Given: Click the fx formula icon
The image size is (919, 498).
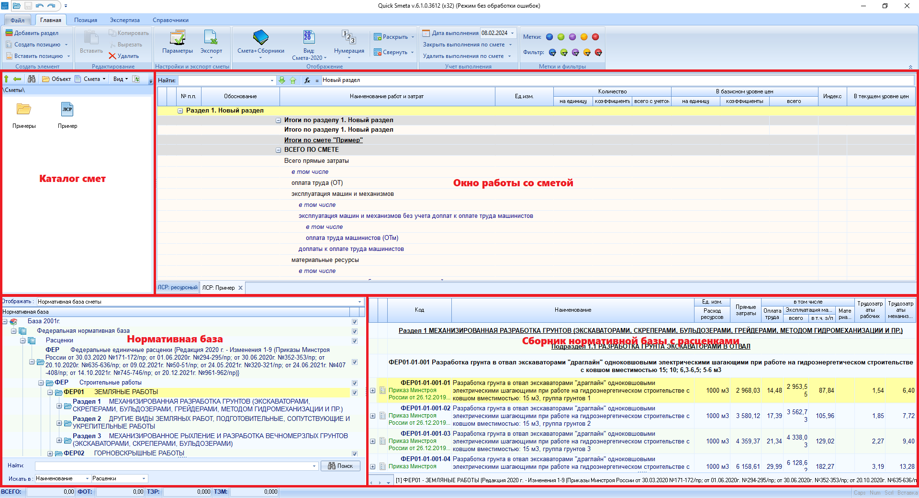Looking at the screenshot, I should [x=307, y=80].
